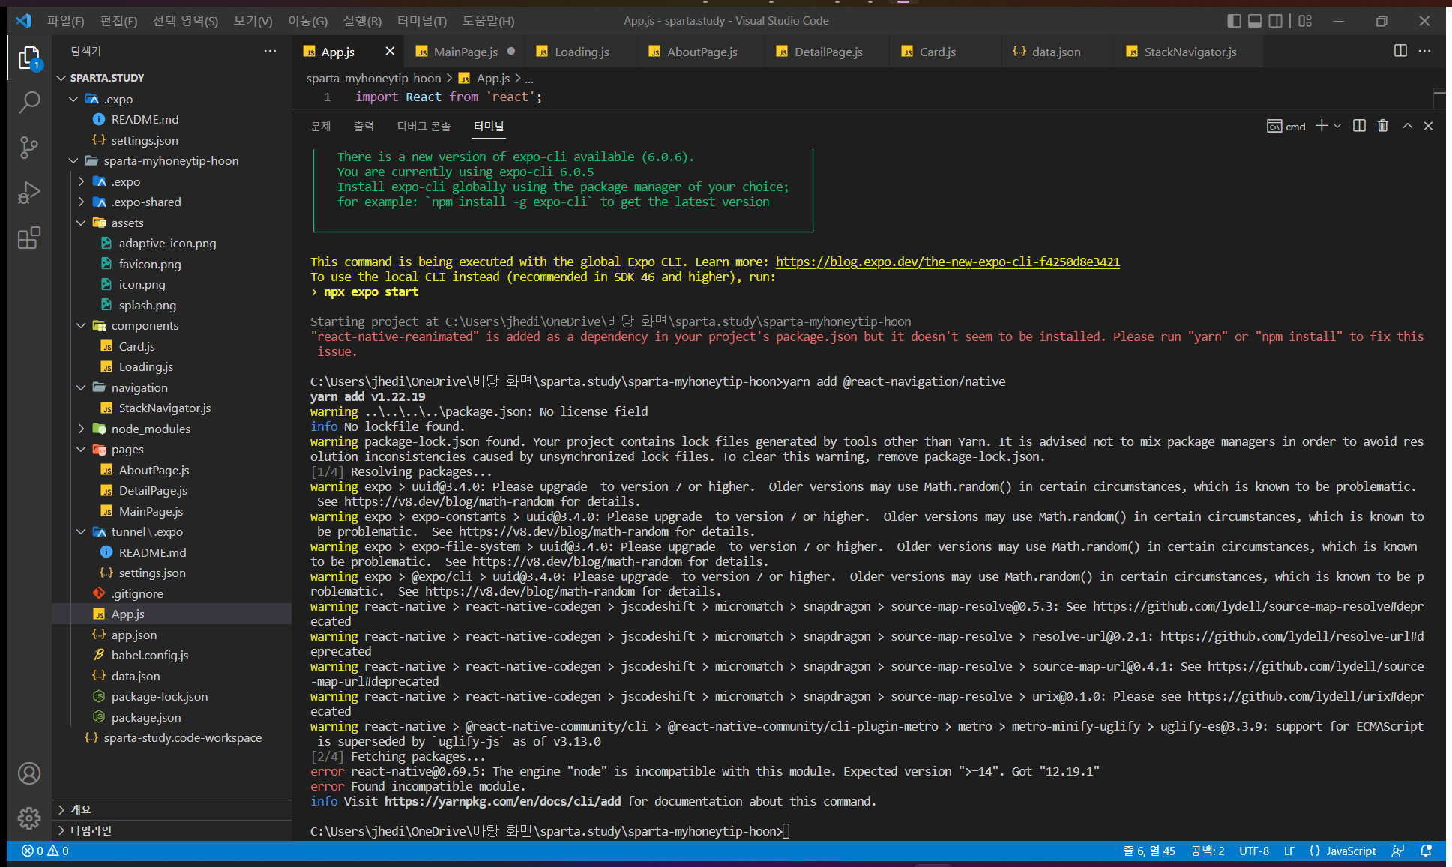The height and width of the screenshot is (867, 1452).
Task: Toggle panel layout icon in title bar
Action: [x=1255, y=21]
